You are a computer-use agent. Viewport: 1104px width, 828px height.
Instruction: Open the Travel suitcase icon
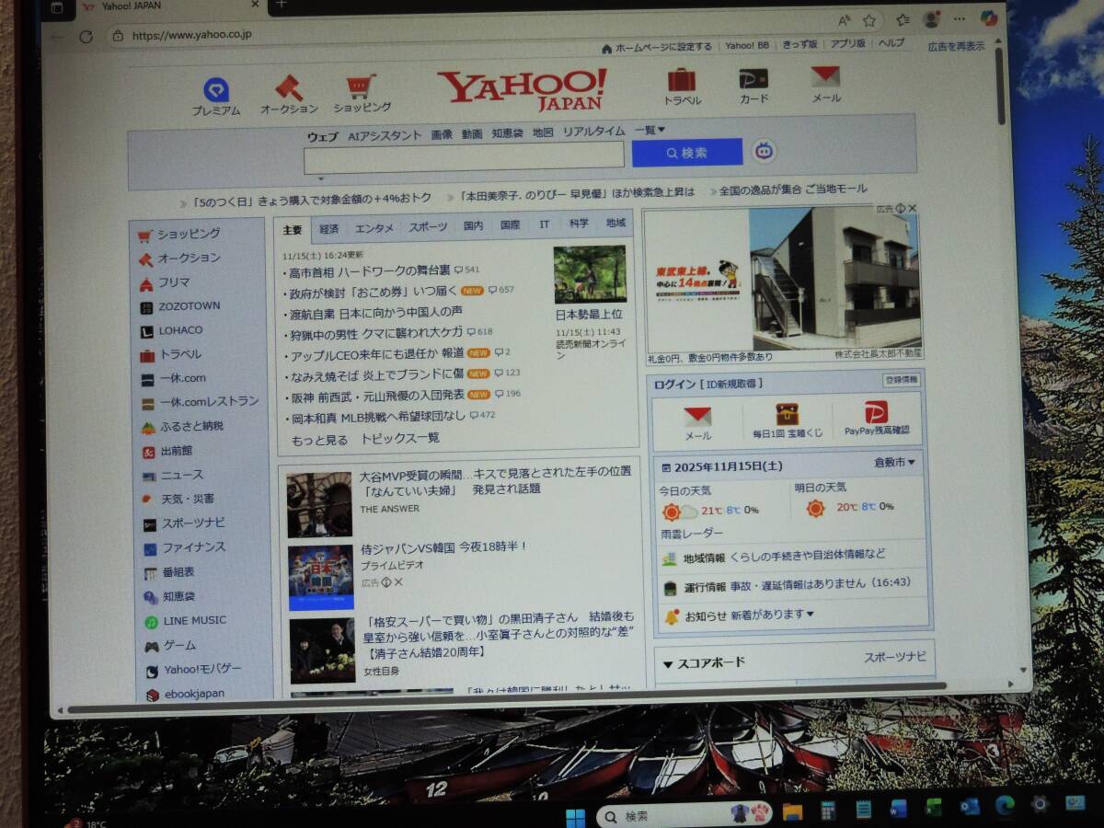(x=682, y=80)
